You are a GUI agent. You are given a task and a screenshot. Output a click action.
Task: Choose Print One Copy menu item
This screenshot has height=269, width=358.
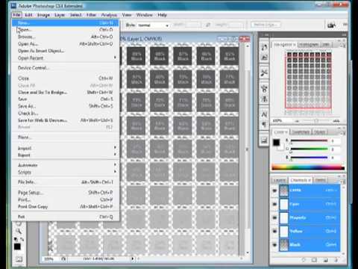click(66, 206)
